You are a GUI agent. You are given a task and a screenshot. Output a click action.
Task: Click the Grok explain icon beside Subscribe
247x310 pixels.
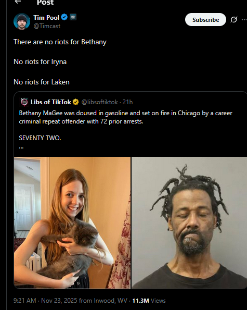[234, 20]
